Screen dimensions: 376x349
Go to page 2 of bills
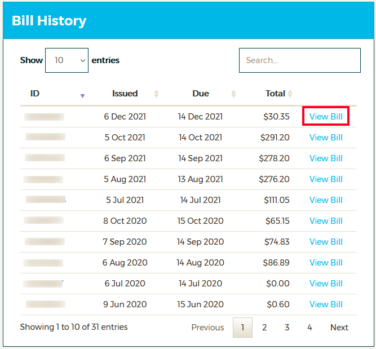(x=264, y=328)
